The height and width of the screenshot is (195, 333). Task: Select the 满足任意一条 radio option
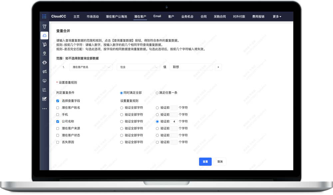click(157, 93)
